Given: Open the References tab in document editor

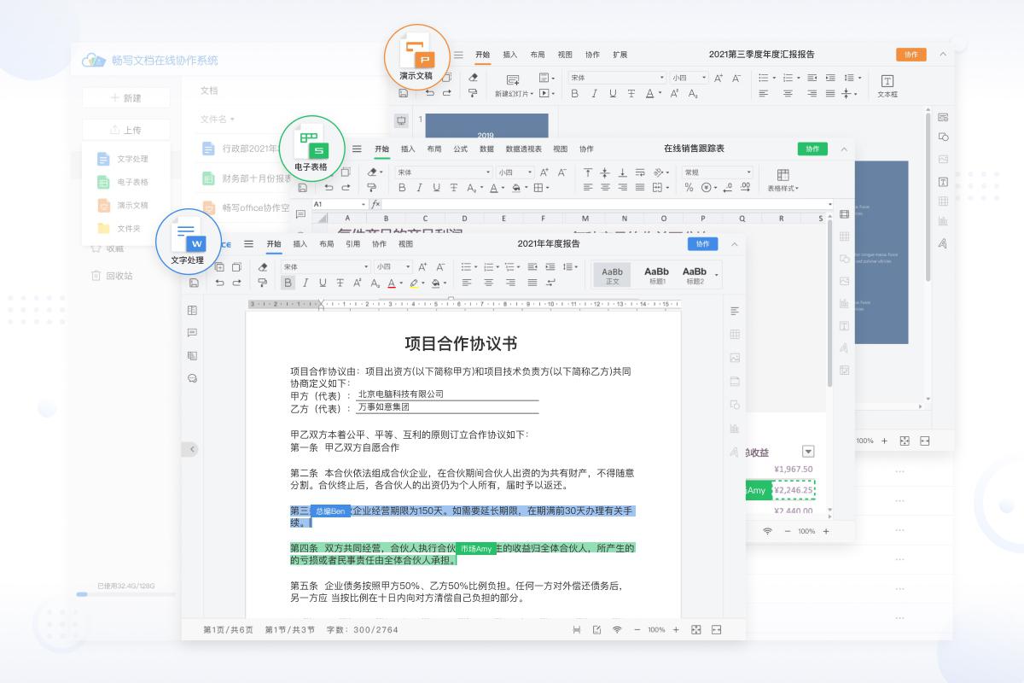Looking at the screenshot, I should pos(352,243).
